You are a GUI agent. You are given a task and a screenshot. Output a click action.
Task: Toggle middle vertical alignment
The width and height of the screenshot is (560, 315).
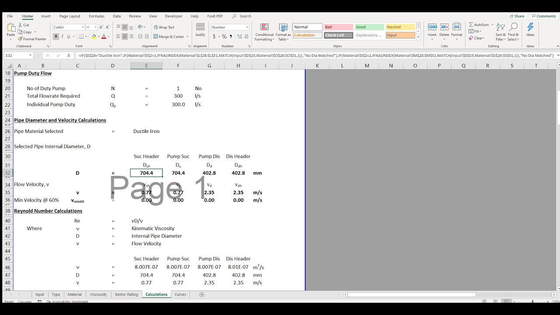[x=125, y=27]
